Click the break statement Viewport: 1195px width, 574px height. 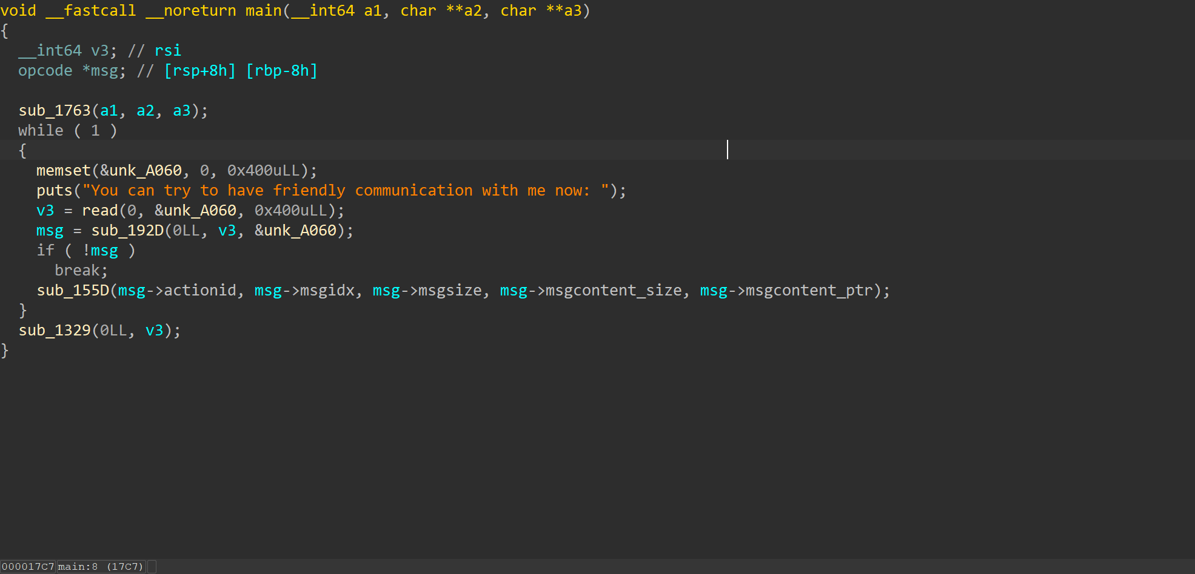pos(81,271)
